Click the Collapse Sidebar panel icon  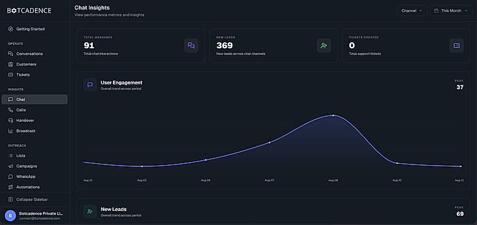(x=10, y=199)
